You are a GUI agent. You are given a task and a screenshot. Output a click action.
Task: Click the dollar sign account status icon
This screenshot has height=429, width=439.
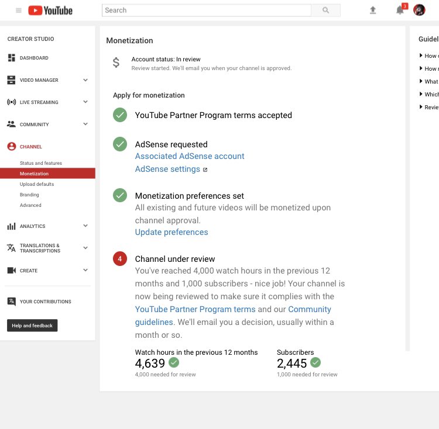[x=116, y=63]
